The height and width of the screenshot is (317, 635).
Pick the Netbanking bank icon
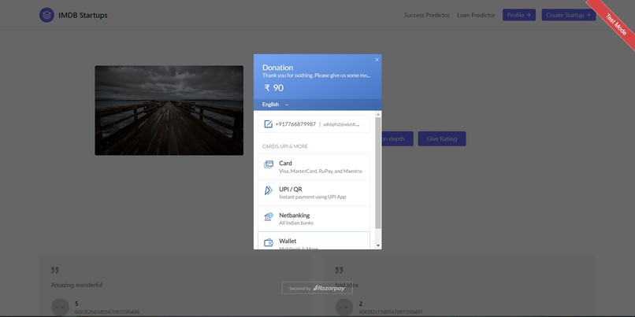coord(269,217)
